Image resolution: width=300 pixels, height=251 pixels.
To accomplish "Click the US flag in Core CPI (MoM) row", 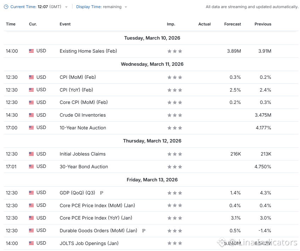I will tap(31, 103).
